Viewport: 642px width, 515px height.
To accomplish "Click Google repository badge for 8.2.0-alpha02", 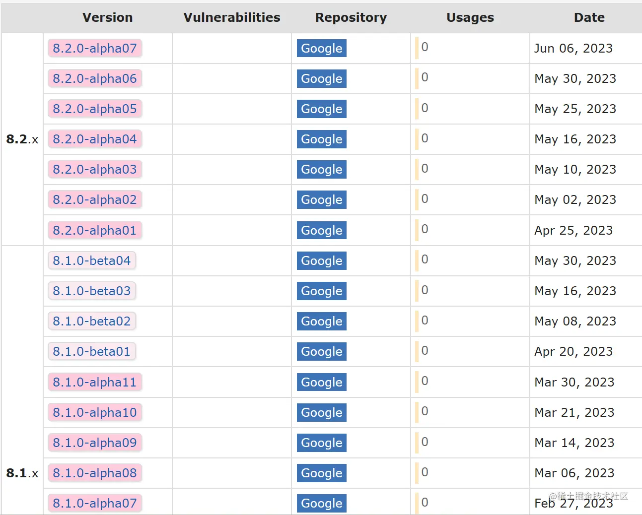I will [x=322, y=199].
